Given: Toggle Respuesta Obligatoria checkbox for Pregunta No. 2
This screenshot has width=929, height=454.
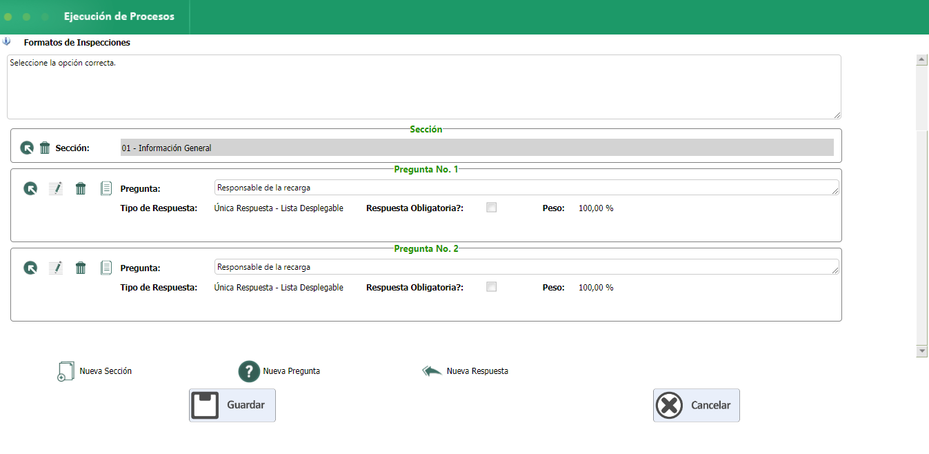Looking at the screenshot, I should [492, 287].
